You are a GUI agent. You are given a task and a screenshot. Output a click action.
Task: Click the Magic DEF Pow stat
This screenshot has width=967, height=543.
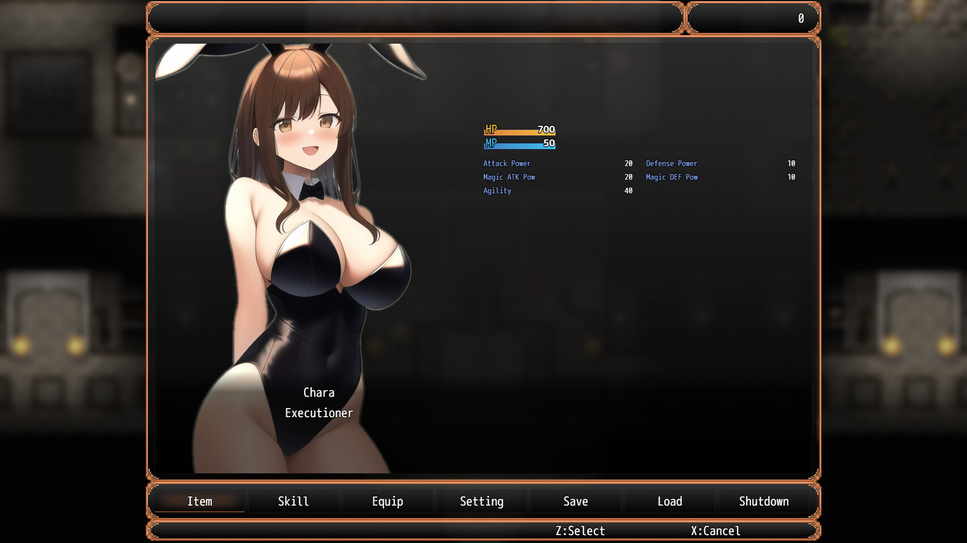coord(671,177)
